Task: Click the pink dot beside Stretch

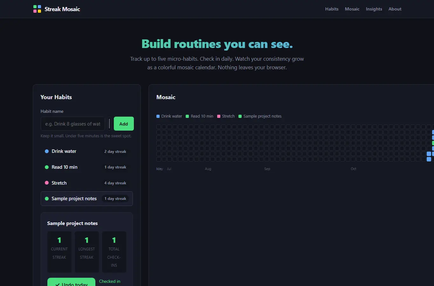Action: pyautogui.click(x=47, y=183)
